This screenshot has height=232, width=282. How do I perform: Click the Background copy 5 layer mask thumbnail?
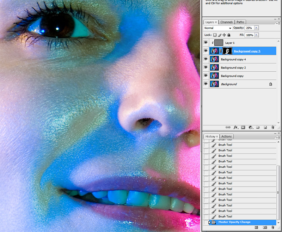click(x=227, y=51)
